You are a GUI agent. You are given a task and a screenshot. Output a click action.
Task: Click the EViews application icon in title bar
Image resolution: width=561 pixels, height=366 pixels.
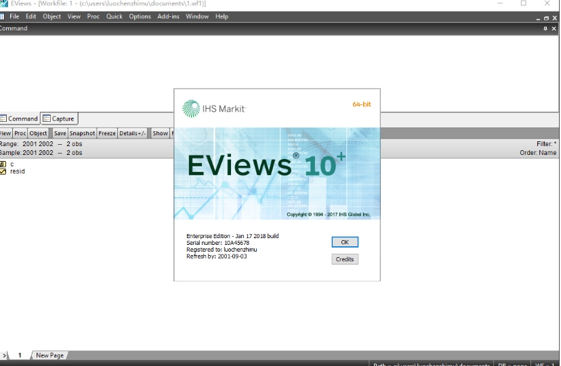pyautogui.click(x=3, y=3)
